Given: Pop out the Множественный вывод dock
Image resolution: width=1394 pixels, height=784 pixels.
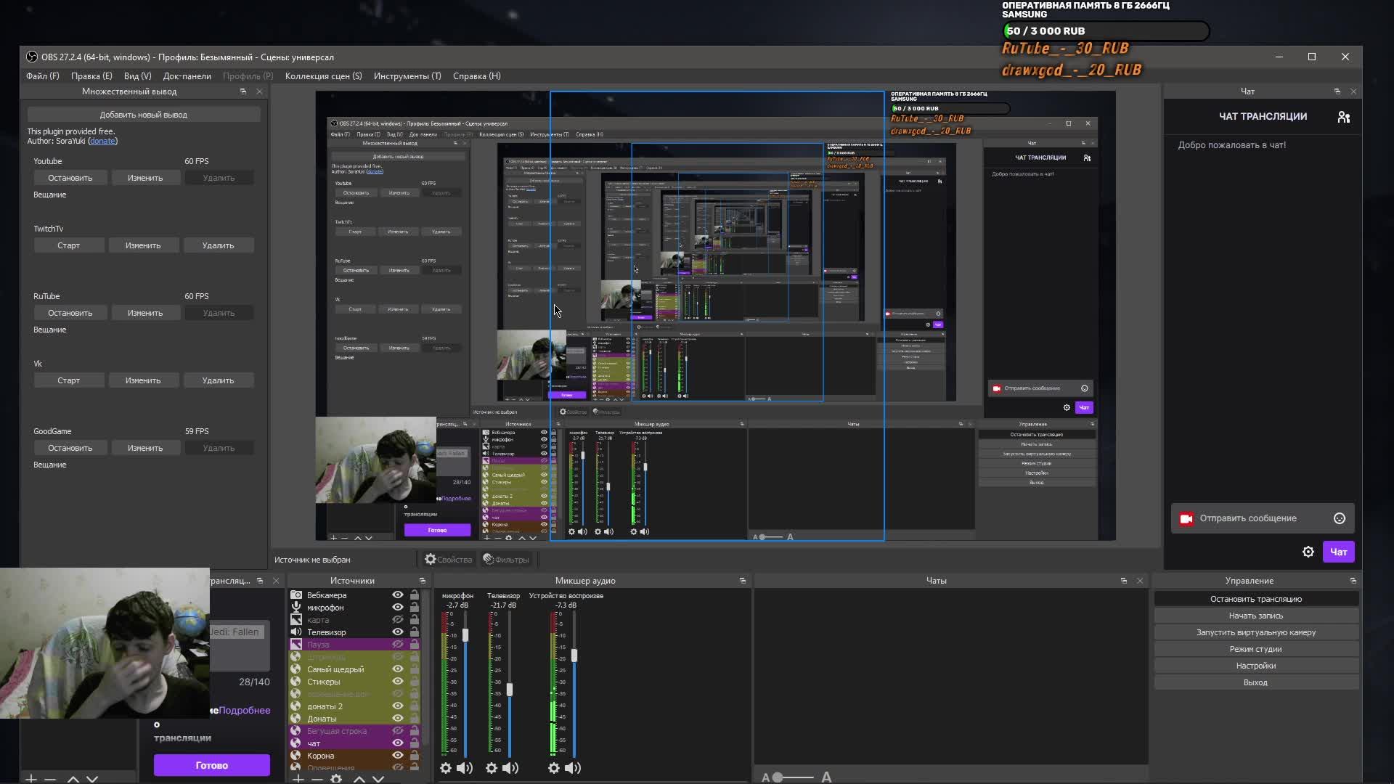Looking at the screenshot, I should pyautogui.click(x=243, y=91).
